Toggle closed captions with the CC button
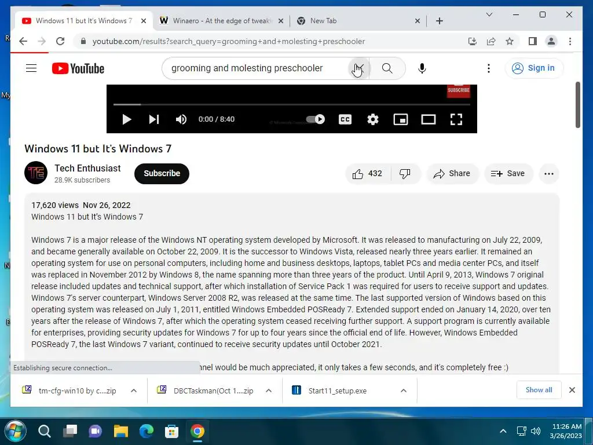Image resolution: width=593 pixels, height=445 pixels. (x=345, y=119)
